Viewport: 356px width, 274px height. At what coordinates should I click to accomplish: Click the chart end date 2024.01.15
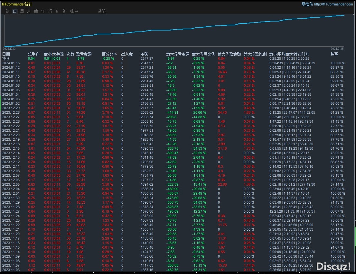[337, 49]
